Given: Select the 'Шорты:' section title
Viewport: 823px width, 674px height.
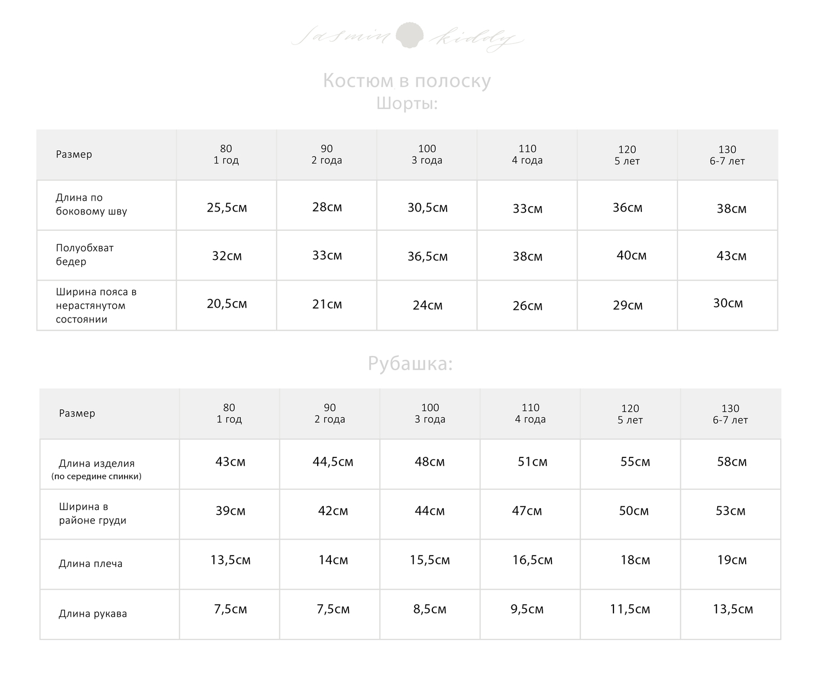Looking at the screenshot, I should point(407,103).
